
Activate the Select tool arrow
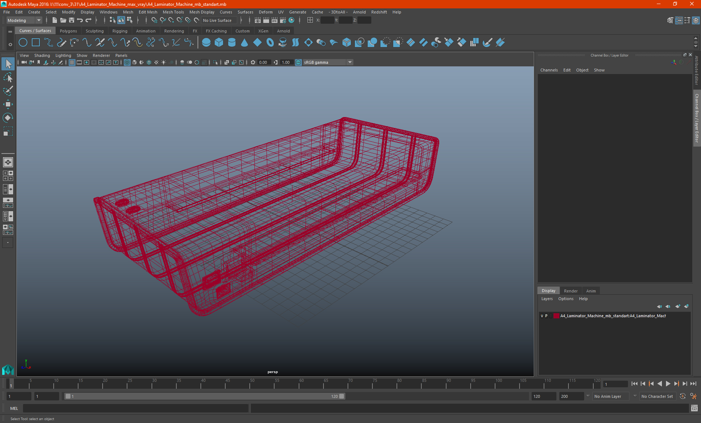pyautogui.click(x=8, y=64)
